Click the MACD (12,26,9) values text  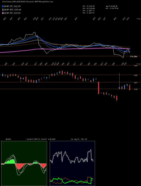(x=38, y=139)
